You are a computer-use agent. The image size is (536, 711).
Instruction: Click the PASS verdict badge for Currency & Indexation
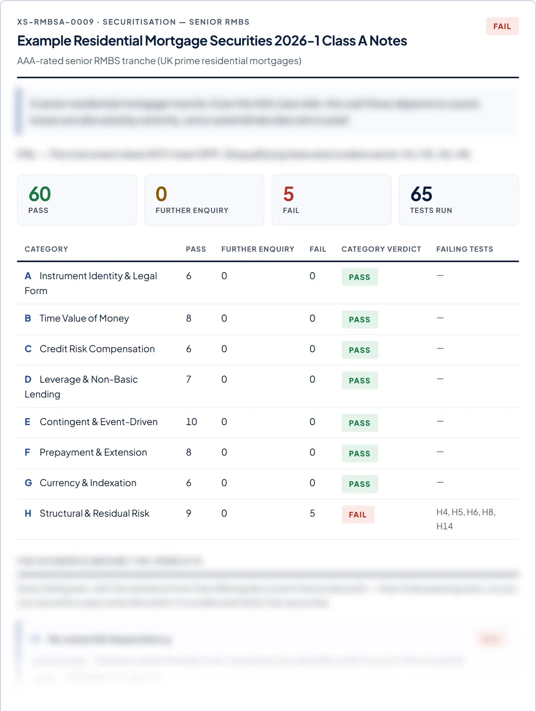tap(360, 484)
